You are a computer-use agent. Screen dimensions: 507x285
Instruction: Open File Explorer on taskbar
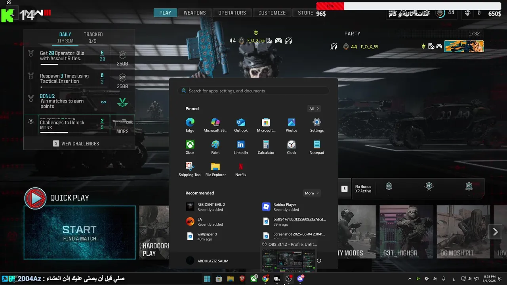(230, 279)
